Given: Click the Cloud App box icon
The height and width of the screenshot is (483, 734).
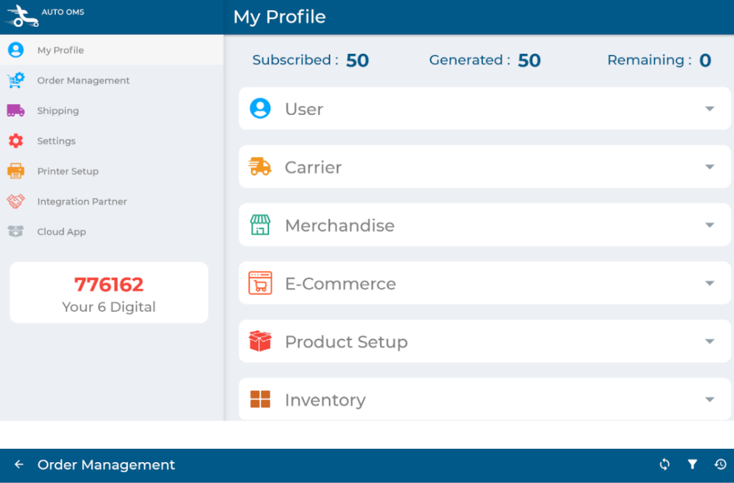Looking at the screenshot, I should click(16, 232).
